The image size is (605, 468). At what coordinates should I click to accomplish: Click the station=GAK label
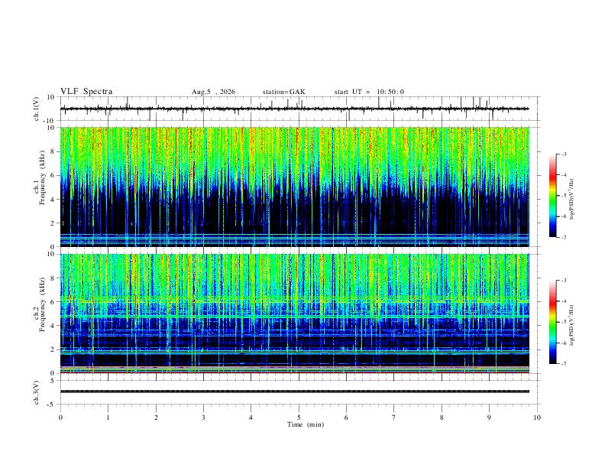pyautogui.click(x=283, y=92)
